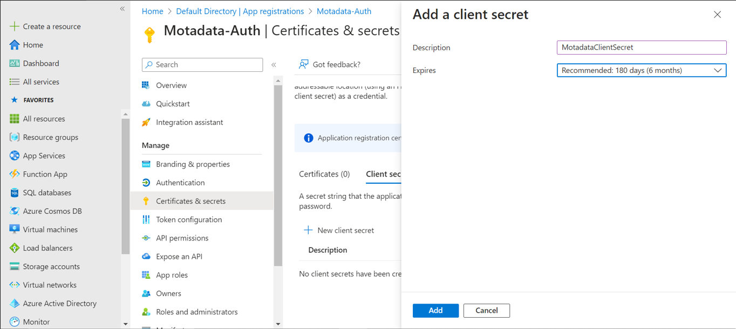
Task: Open the Motadata-Auth breadcrumb link
Action: click(344, 11)
